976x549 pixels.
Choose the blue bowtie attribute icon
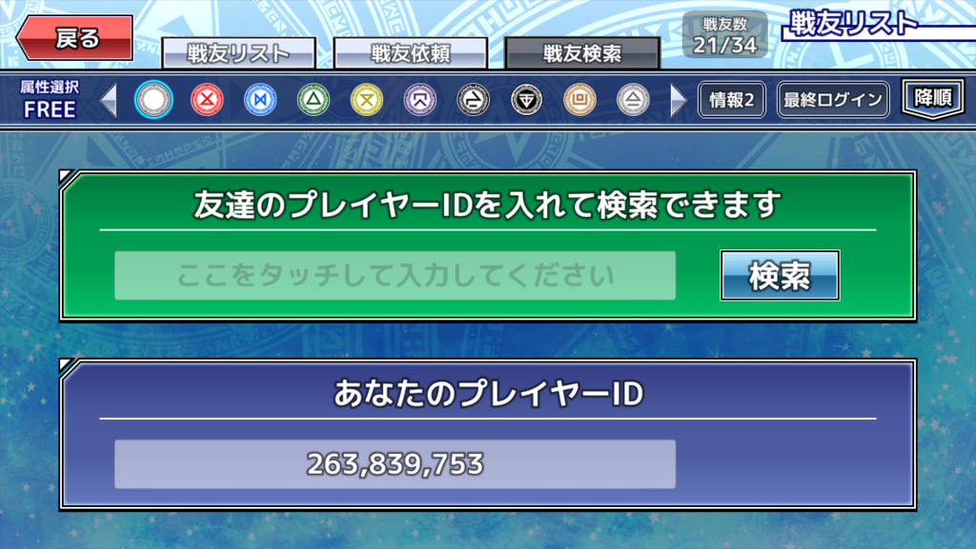pos(260,99)
